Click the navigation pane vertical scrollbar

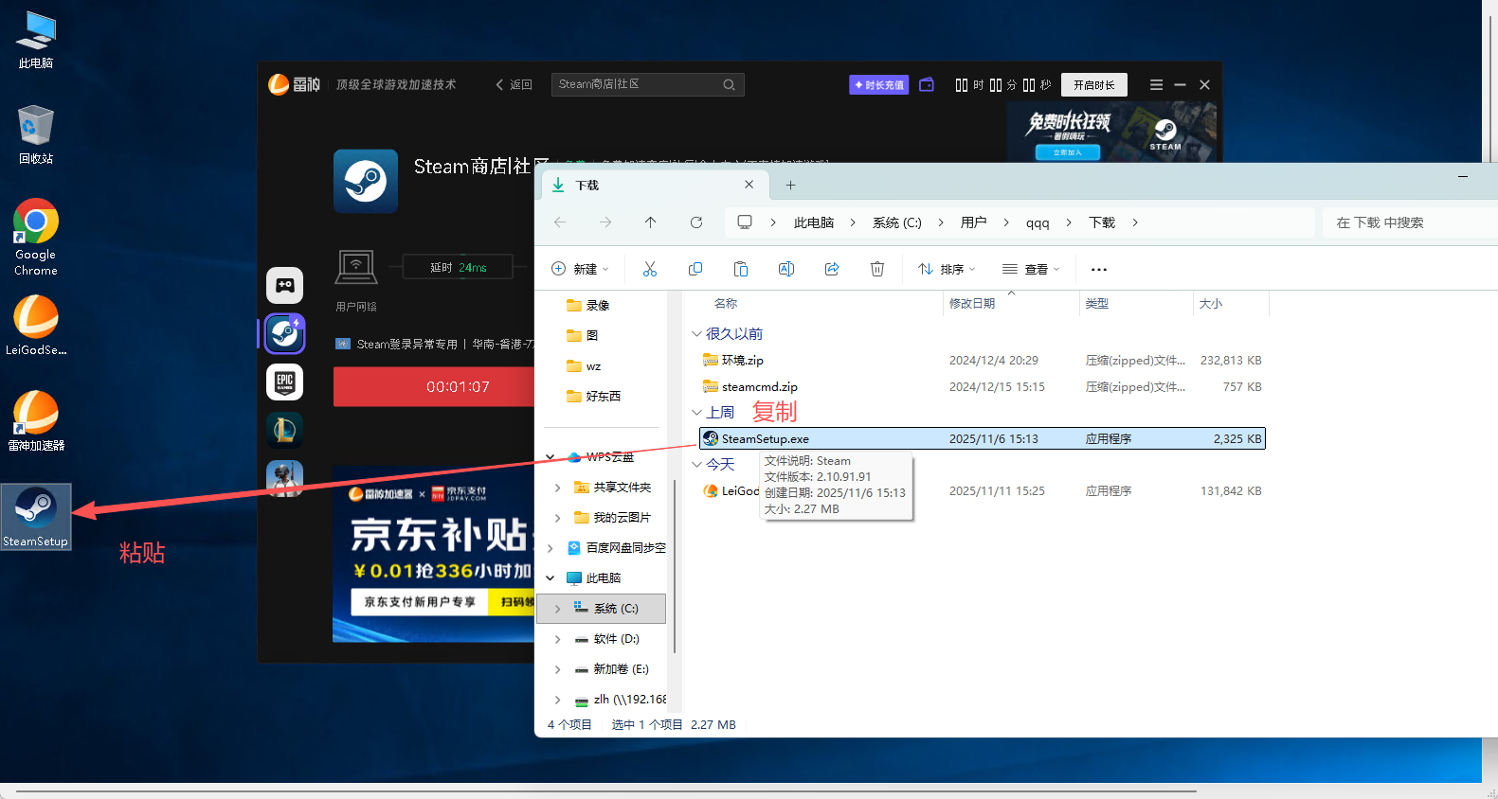coord(674,568)
